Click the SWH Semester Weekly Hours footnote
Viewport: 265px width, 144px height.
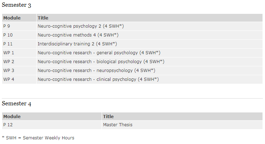[x=38, y=138]
